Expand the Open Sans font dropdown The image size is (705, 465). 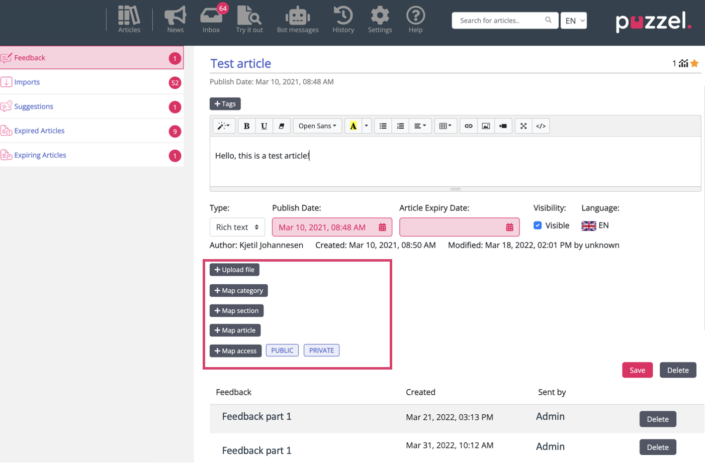point(317,126)
